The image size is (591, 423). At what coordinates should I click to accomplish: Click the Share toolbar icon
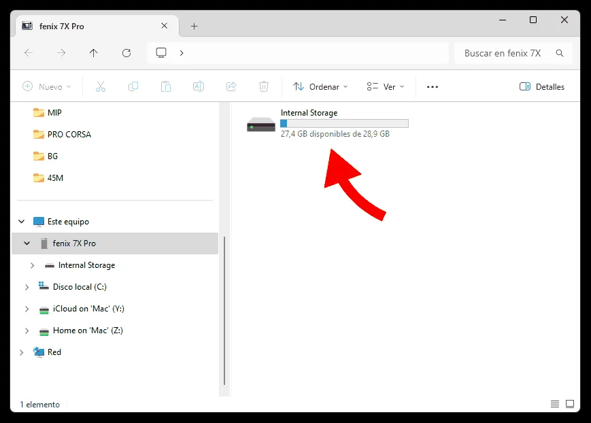pos(231,87)
